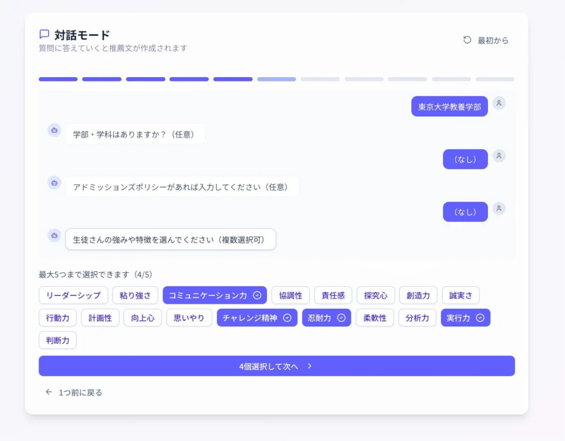The width and height of the screenshot is (565, 441).
Task: Select the リーダーシップ trait chip
Action: [x=73, y=295]
